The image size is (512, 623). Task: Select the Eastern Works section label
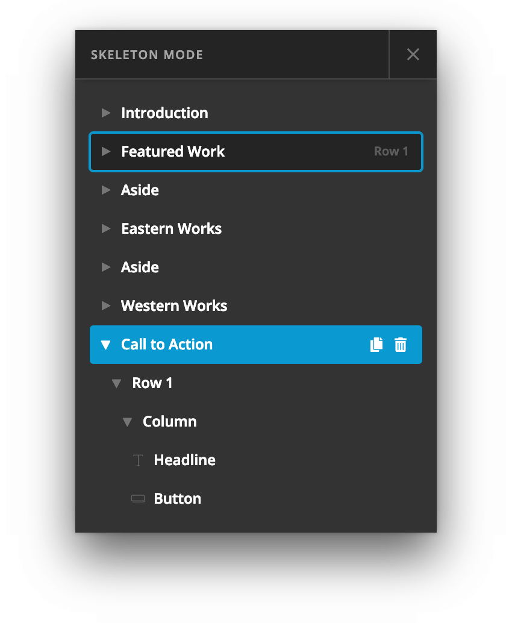click(x=171, y=229)
